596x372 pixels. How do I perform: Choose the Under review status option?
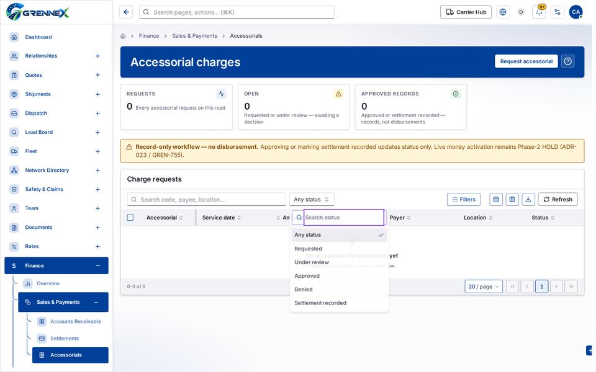point(339,262)
